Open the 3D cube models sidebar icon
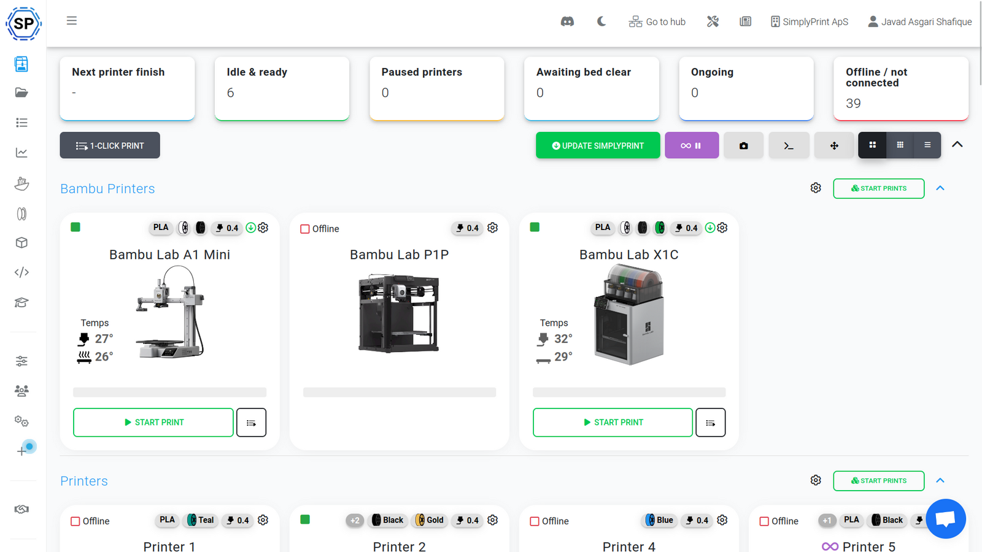The height and width of the screenshot is (552, 982). tap(21, 243)
